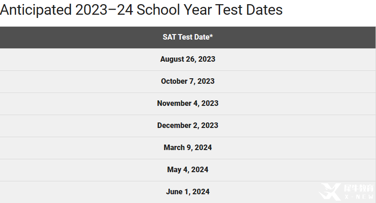
Task: Click March 9, 2024 test date
Action: point(188,147)
